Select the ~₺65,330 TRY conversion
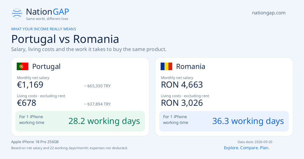 pyautogui.click(x=98, y=86)
